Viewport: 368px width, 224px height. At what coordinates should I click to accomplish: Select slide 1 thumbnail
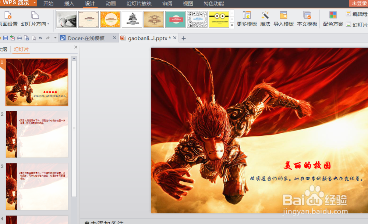[37, 82]
